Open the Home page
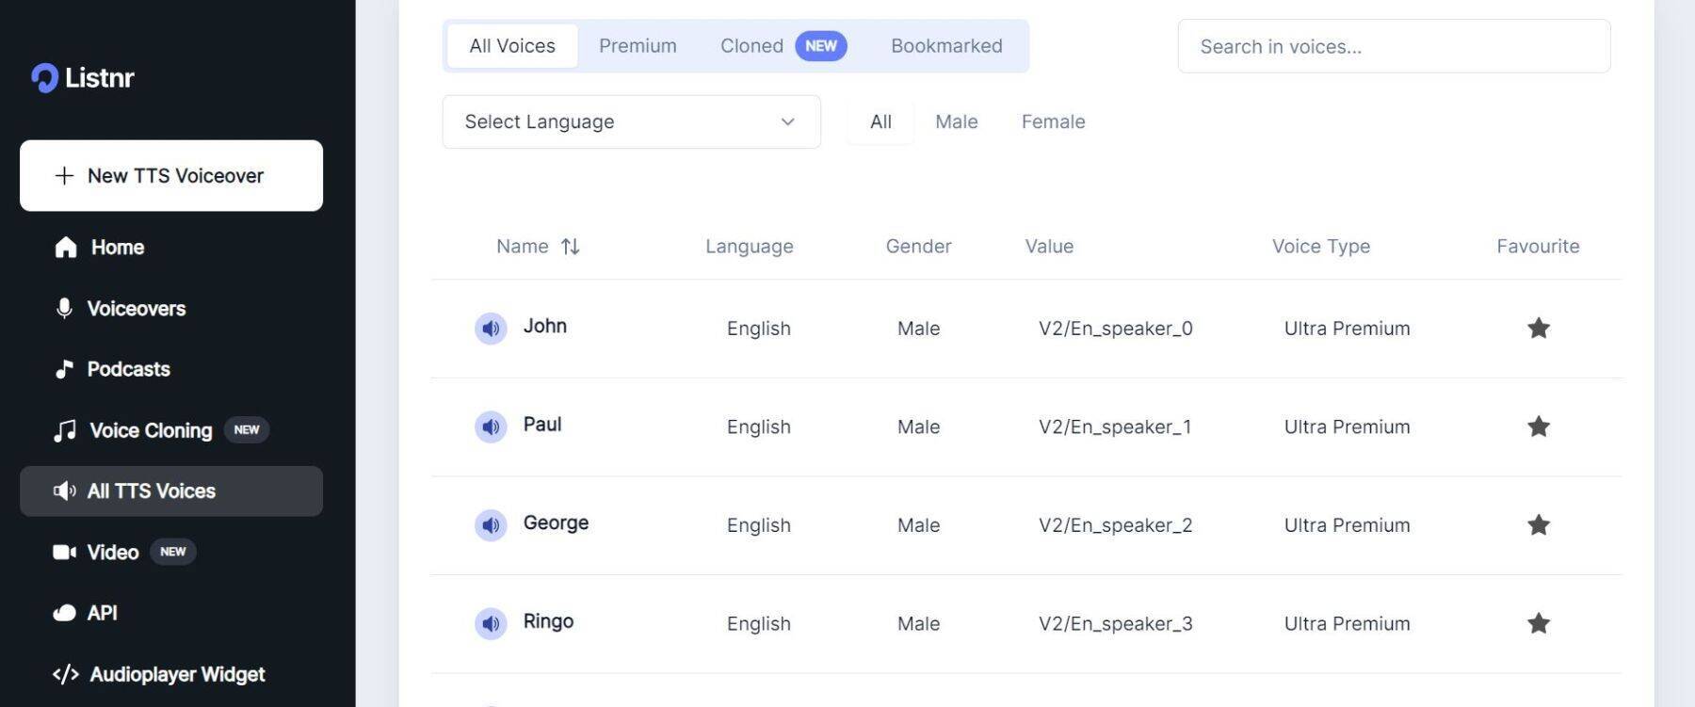 (117, 248)
